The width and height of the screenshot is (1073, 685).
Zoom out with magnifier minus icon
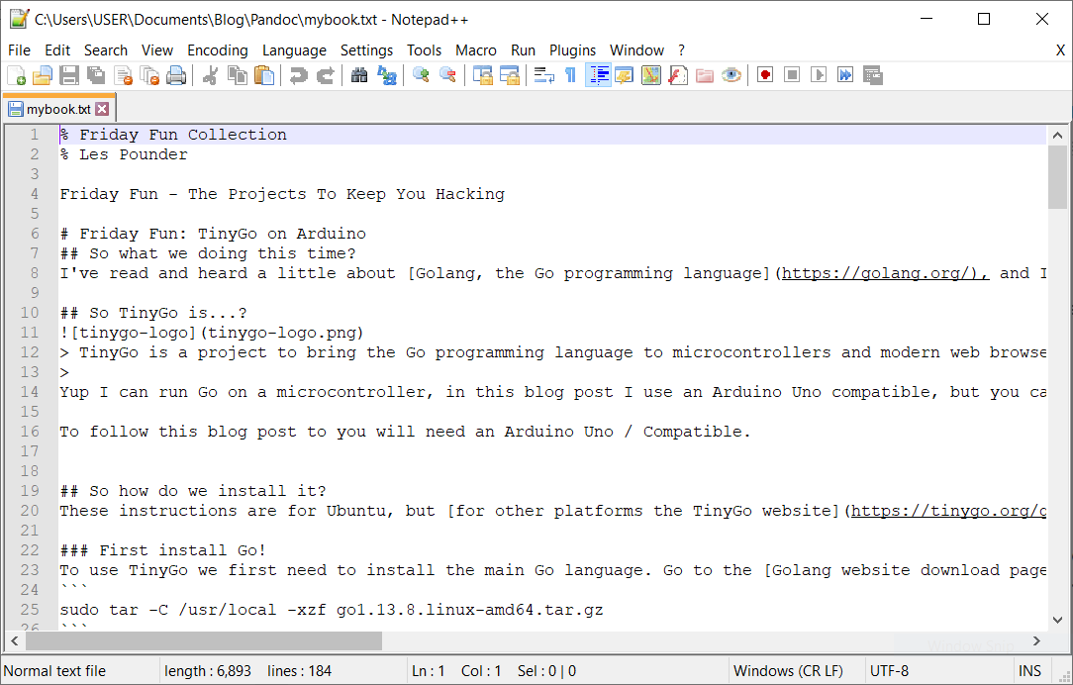(x=447, y=75)
